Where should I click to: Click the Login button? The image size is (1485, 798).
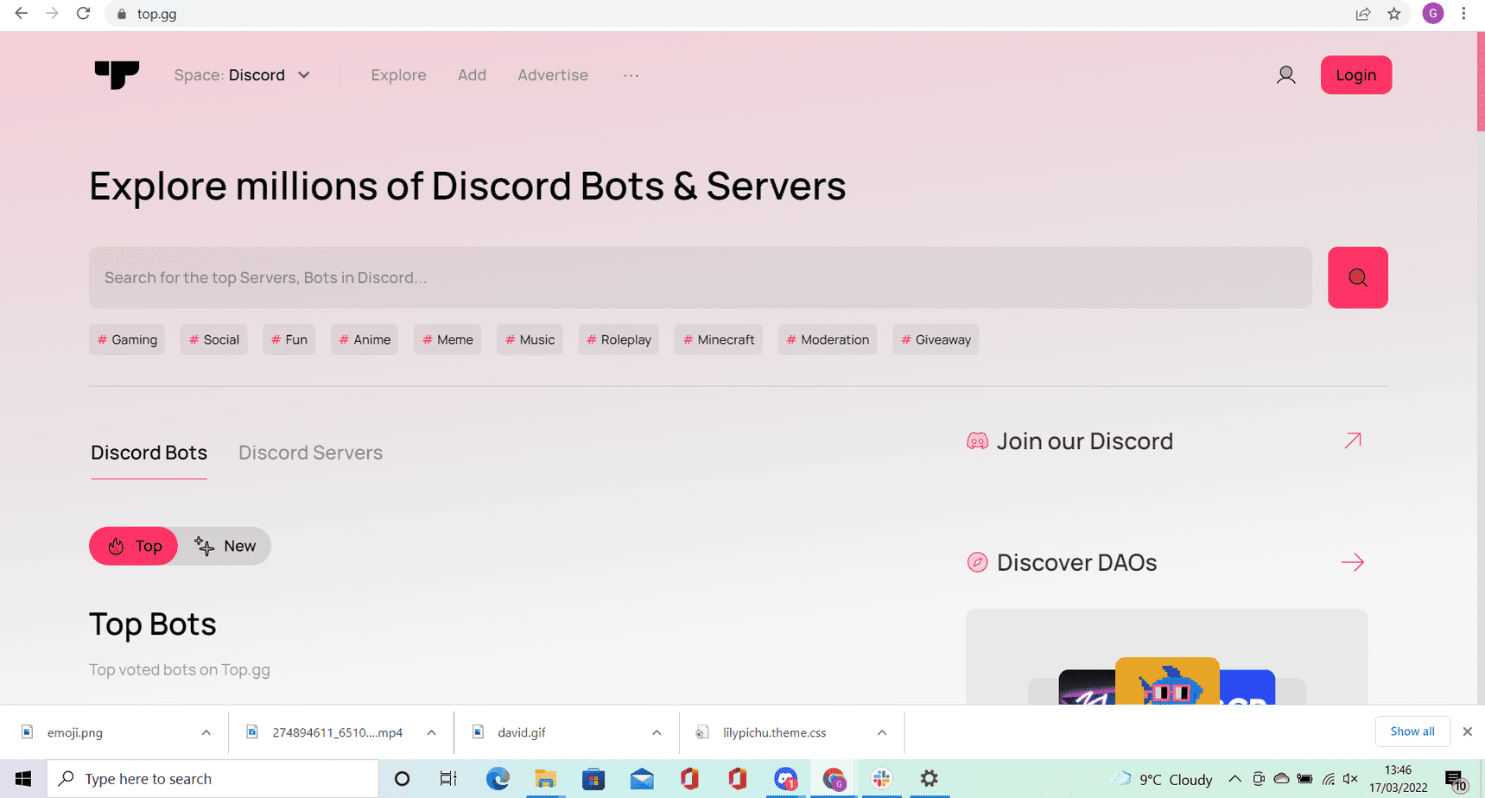(x=1355, y=75)
